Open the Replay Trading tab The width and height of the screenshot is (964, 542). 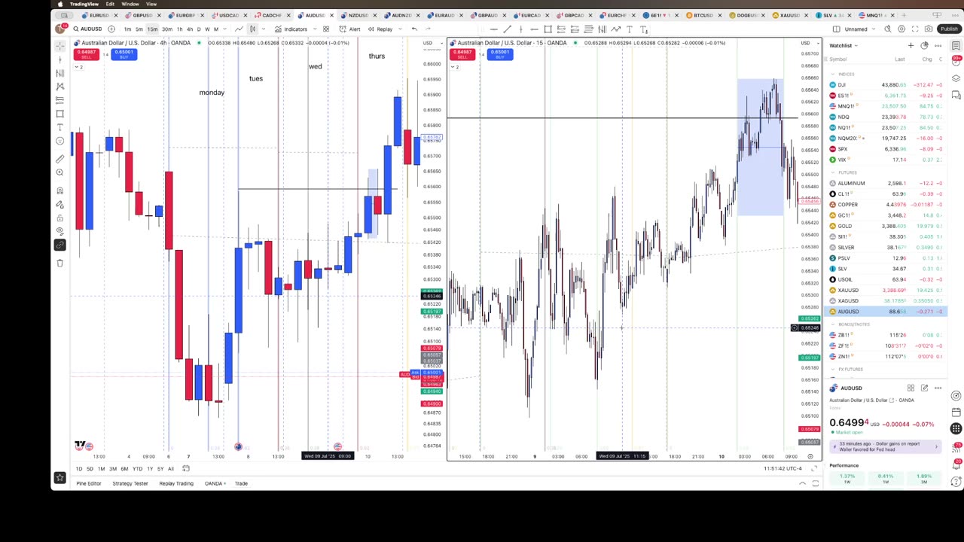(176, 483)
